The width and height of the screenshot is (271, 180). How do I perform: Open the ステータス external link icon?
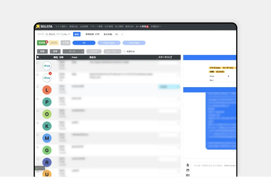(x=171, y=57)
